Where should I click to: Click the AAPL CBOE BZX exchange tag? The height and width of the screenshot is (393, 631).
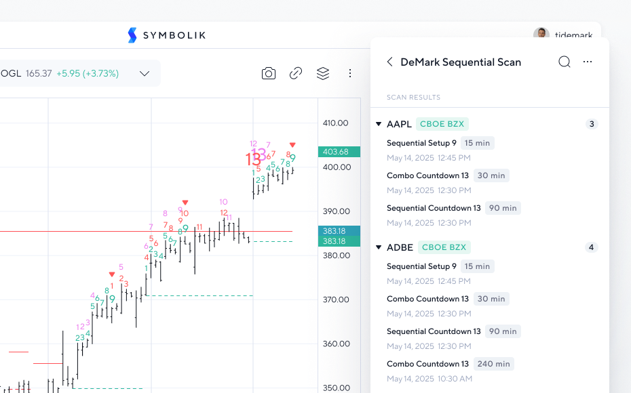click(442, 124)
